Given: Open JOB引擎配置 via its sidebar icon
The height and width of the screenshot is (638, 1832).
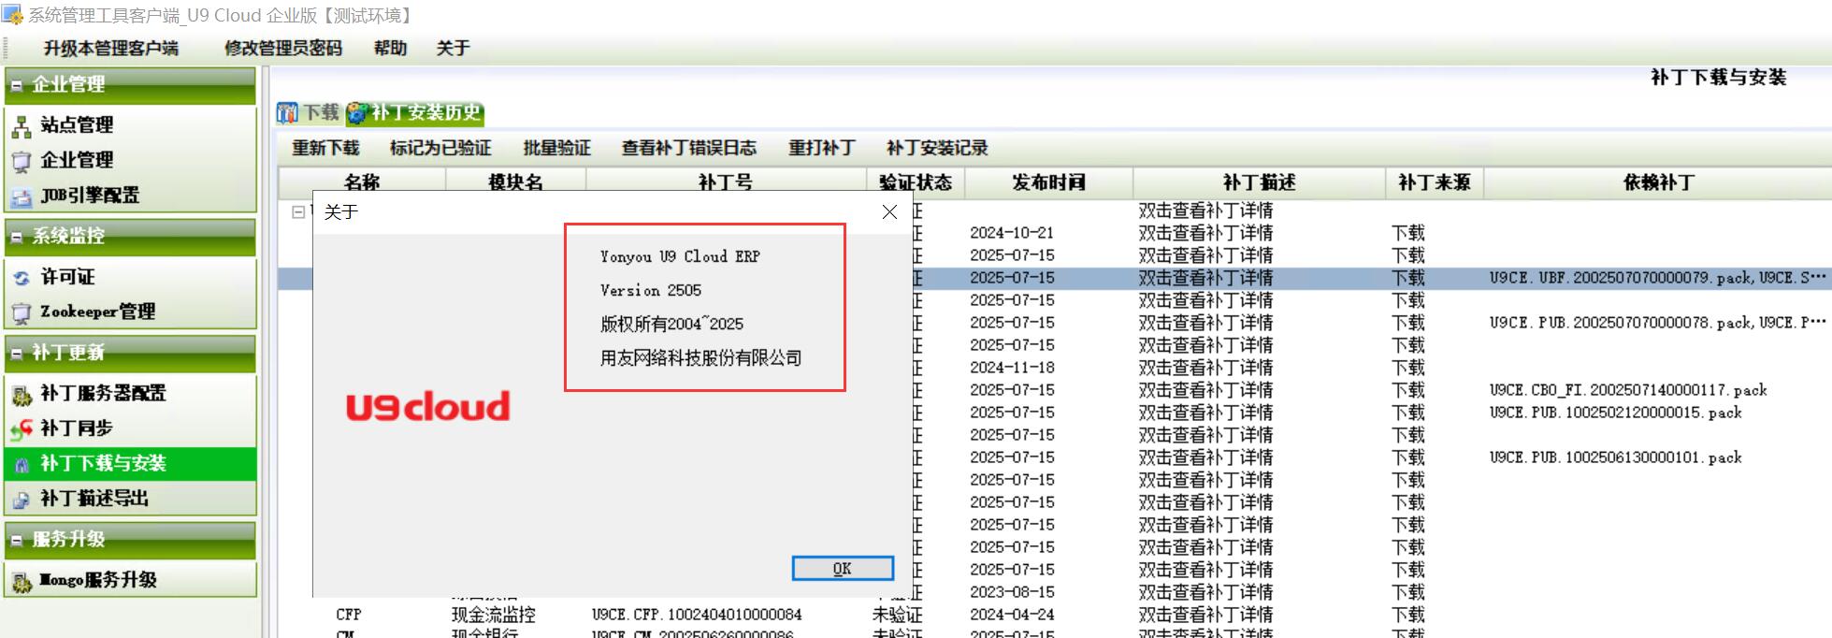Looking at the screenshot, I should point(22,196).
